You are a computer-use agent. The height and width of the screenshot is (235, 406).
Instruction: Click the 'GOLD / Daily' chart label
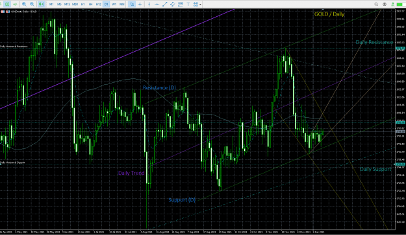click(x=329, y=14)
